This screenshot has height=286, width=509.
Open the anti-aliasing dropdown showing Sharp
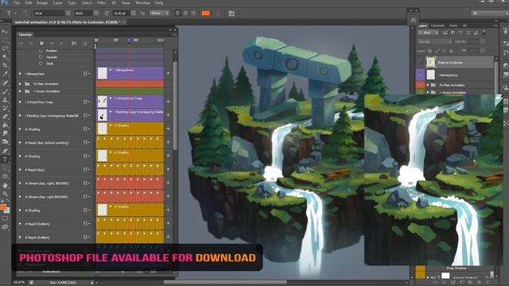[x=159, y=14]
